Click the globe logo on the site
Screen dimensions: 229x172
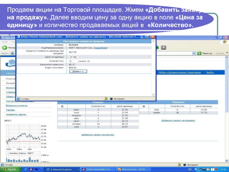coord(10,62)
